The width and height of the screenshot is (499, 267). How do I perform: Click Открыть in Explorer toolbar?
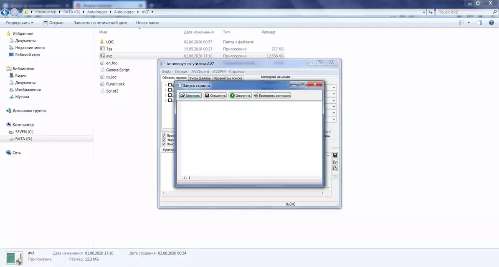pyautogui.click(x=54, y=23)
